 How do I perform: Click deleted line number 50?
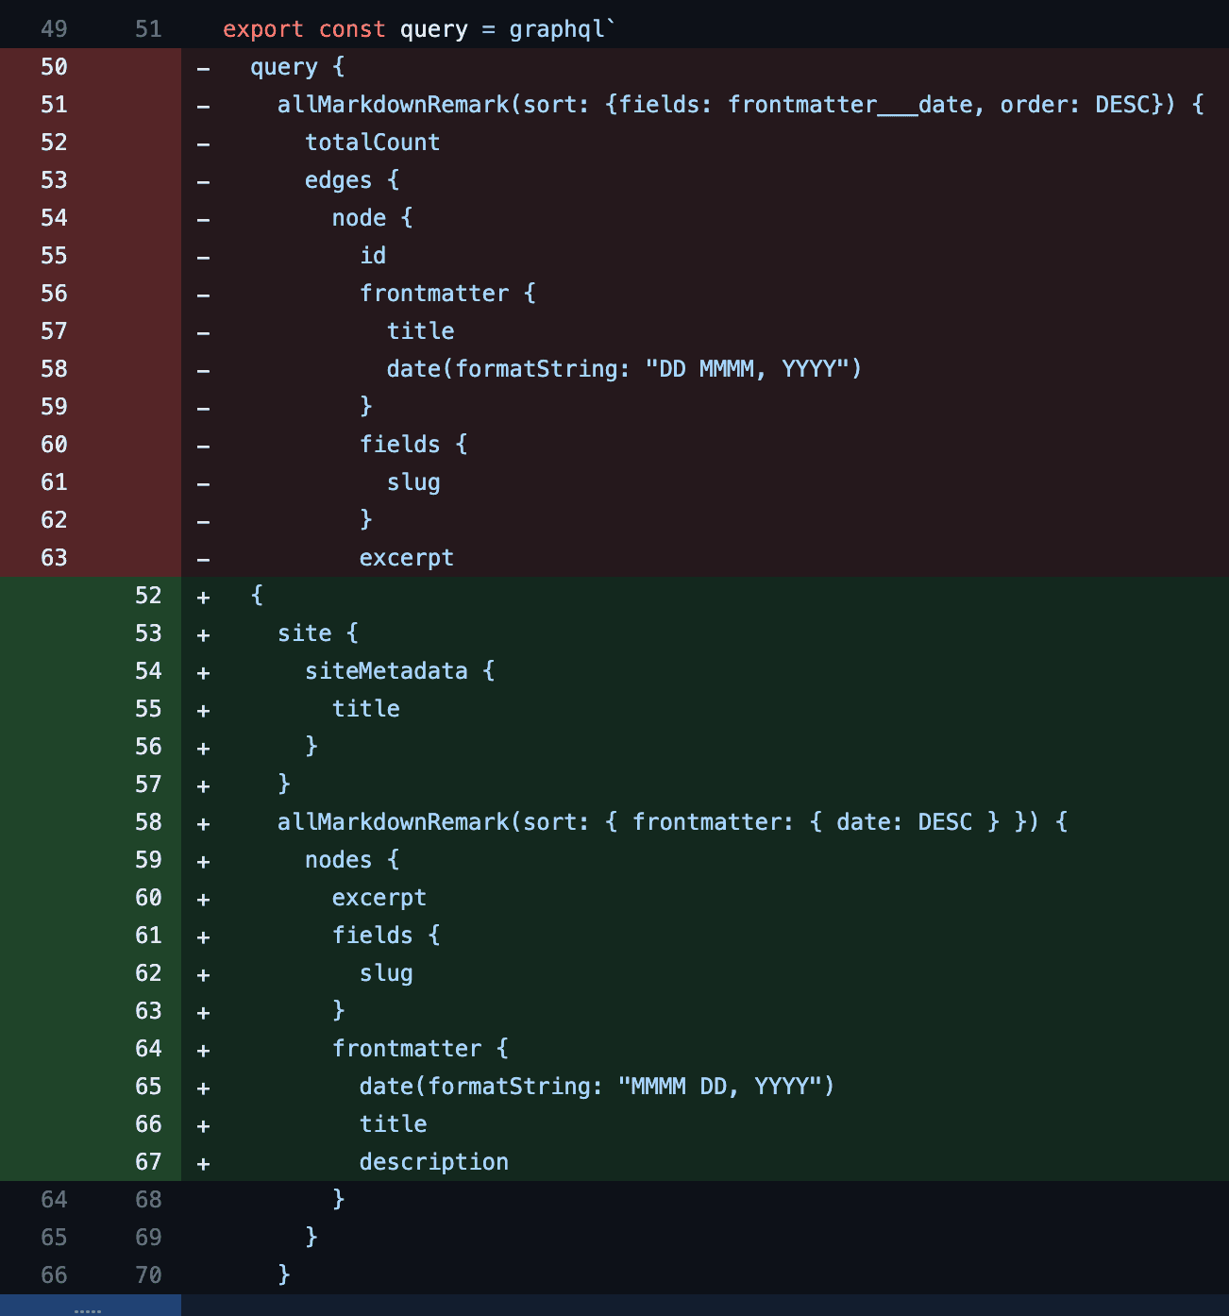55,67
